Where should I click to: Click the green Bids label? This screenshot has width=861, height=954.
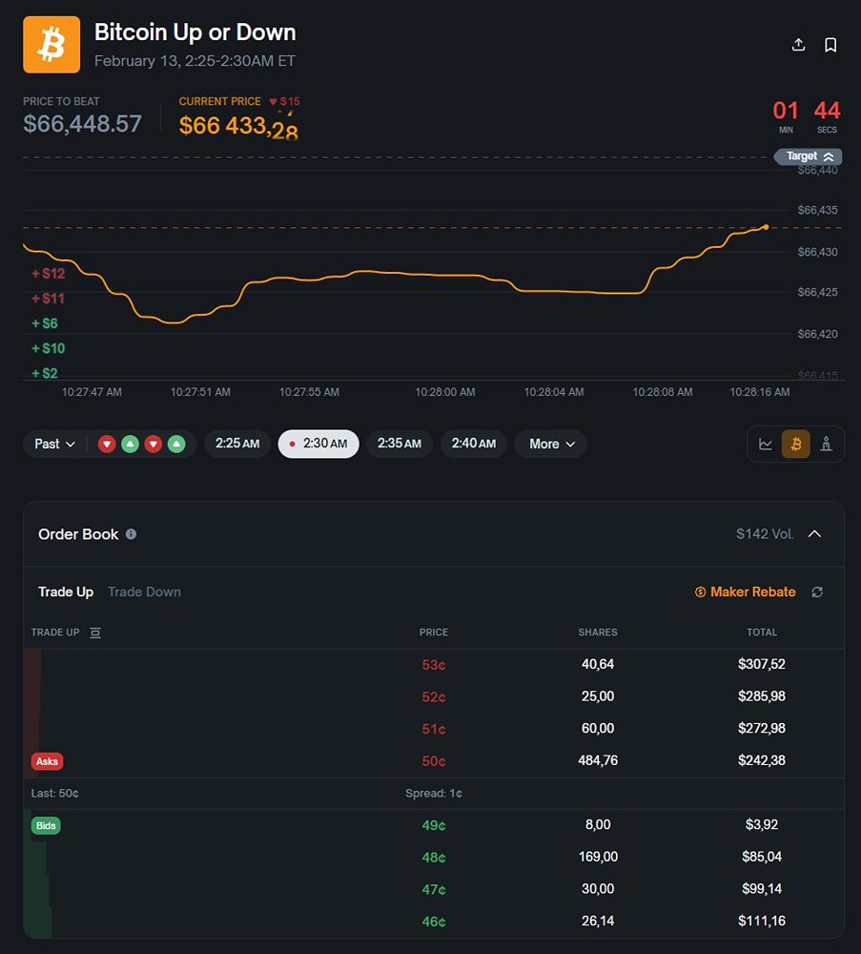pyautogui.click(x=46, y=825)
